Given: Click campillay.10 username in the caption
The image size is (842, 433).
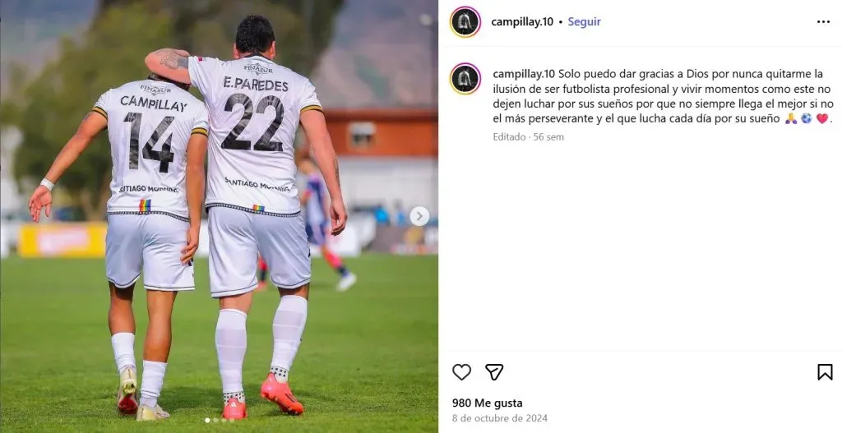Looking at the screenshot, I should pos(524,73).
